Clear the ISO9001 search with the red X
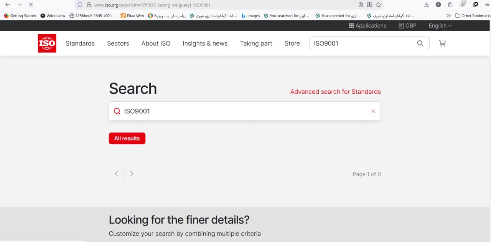This screenshot has width=491, height=242. click(373, 111)
